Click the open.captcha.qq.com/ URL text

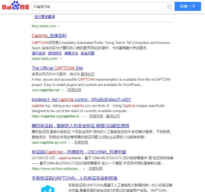(49, 143)
